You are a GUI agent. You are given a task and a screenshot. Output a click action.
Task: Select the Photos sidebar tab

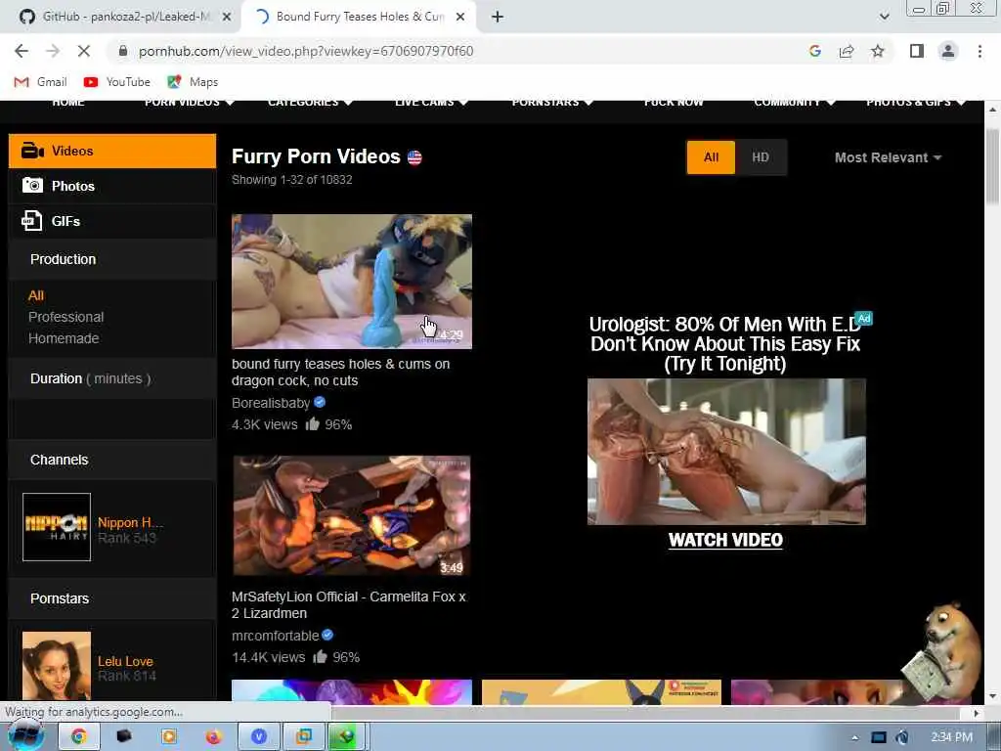[x=112, y=186]
